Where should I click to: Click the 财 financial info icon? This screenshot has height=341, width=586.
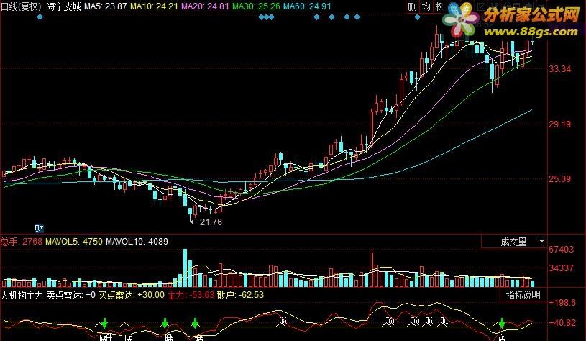[39, 228]
